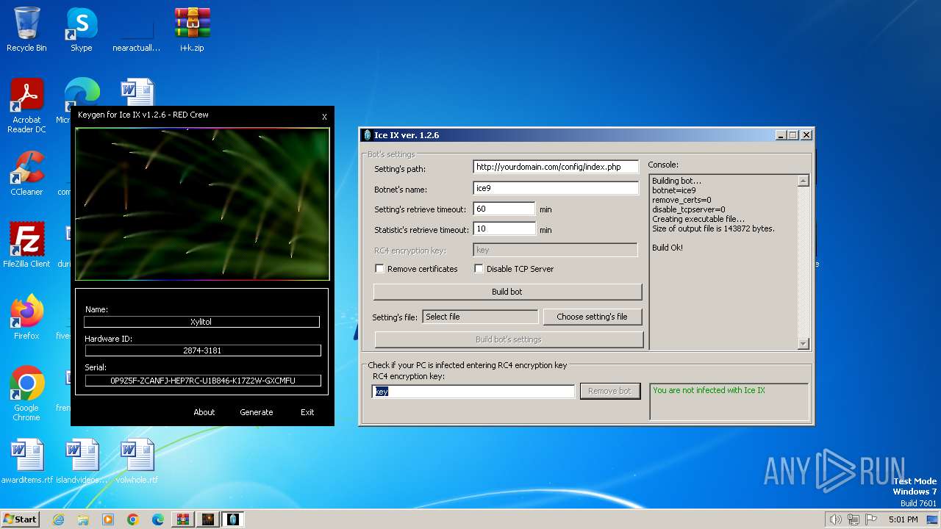
Task: Launch CCleaner from the desktop
Action: point(26,173)
